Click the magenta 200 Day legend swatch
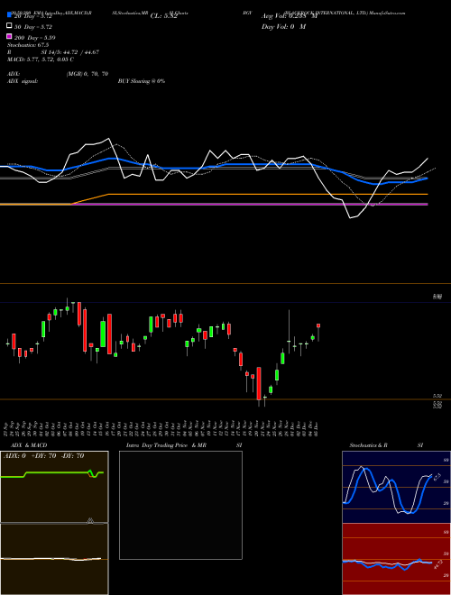The image size is (451, 595). (x=9, y=36)
